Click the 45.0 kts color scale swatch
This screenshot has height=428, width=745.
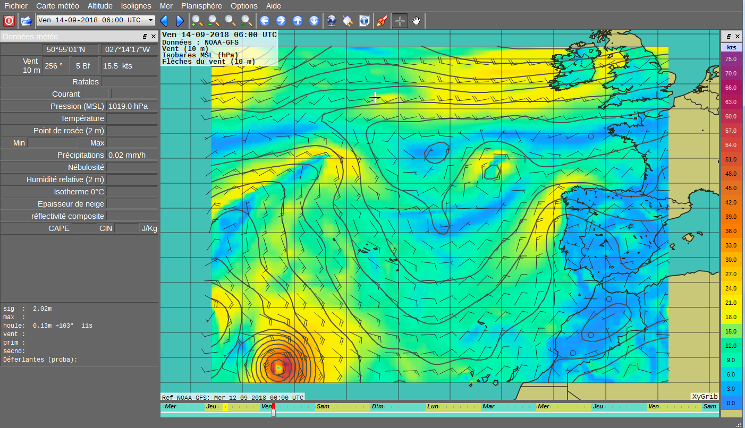[x=731, y=188]
